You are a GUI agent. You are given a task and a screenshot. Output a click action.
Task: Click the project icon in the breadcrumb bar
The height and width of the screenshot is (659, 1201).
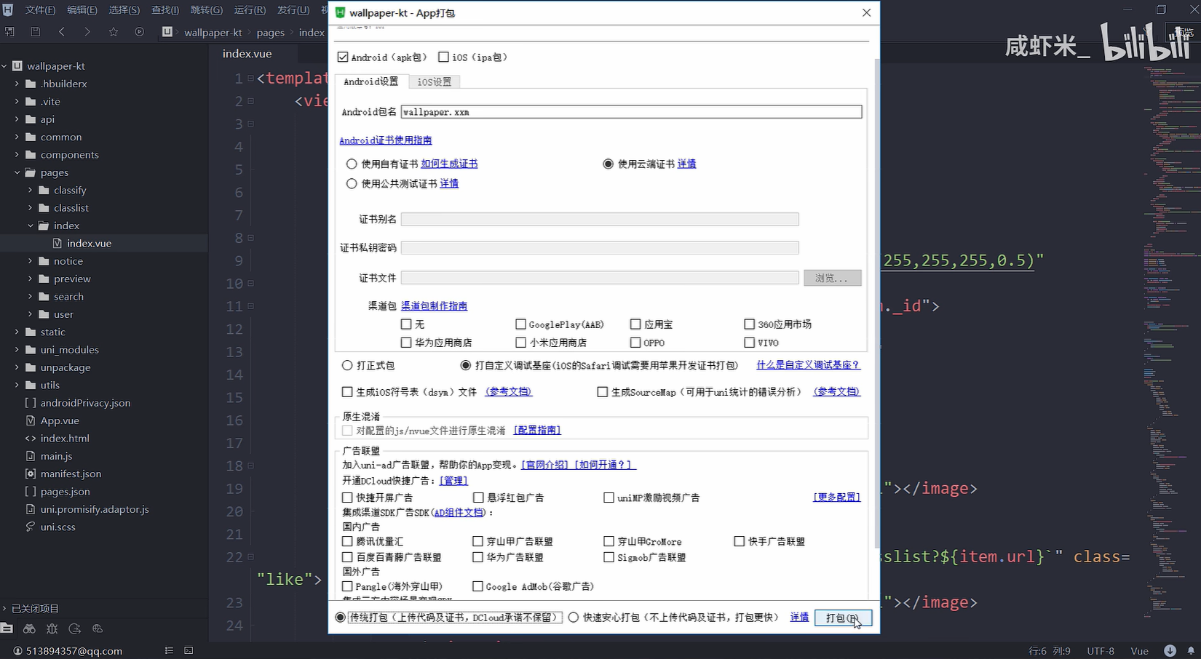[x=167, y=32]
